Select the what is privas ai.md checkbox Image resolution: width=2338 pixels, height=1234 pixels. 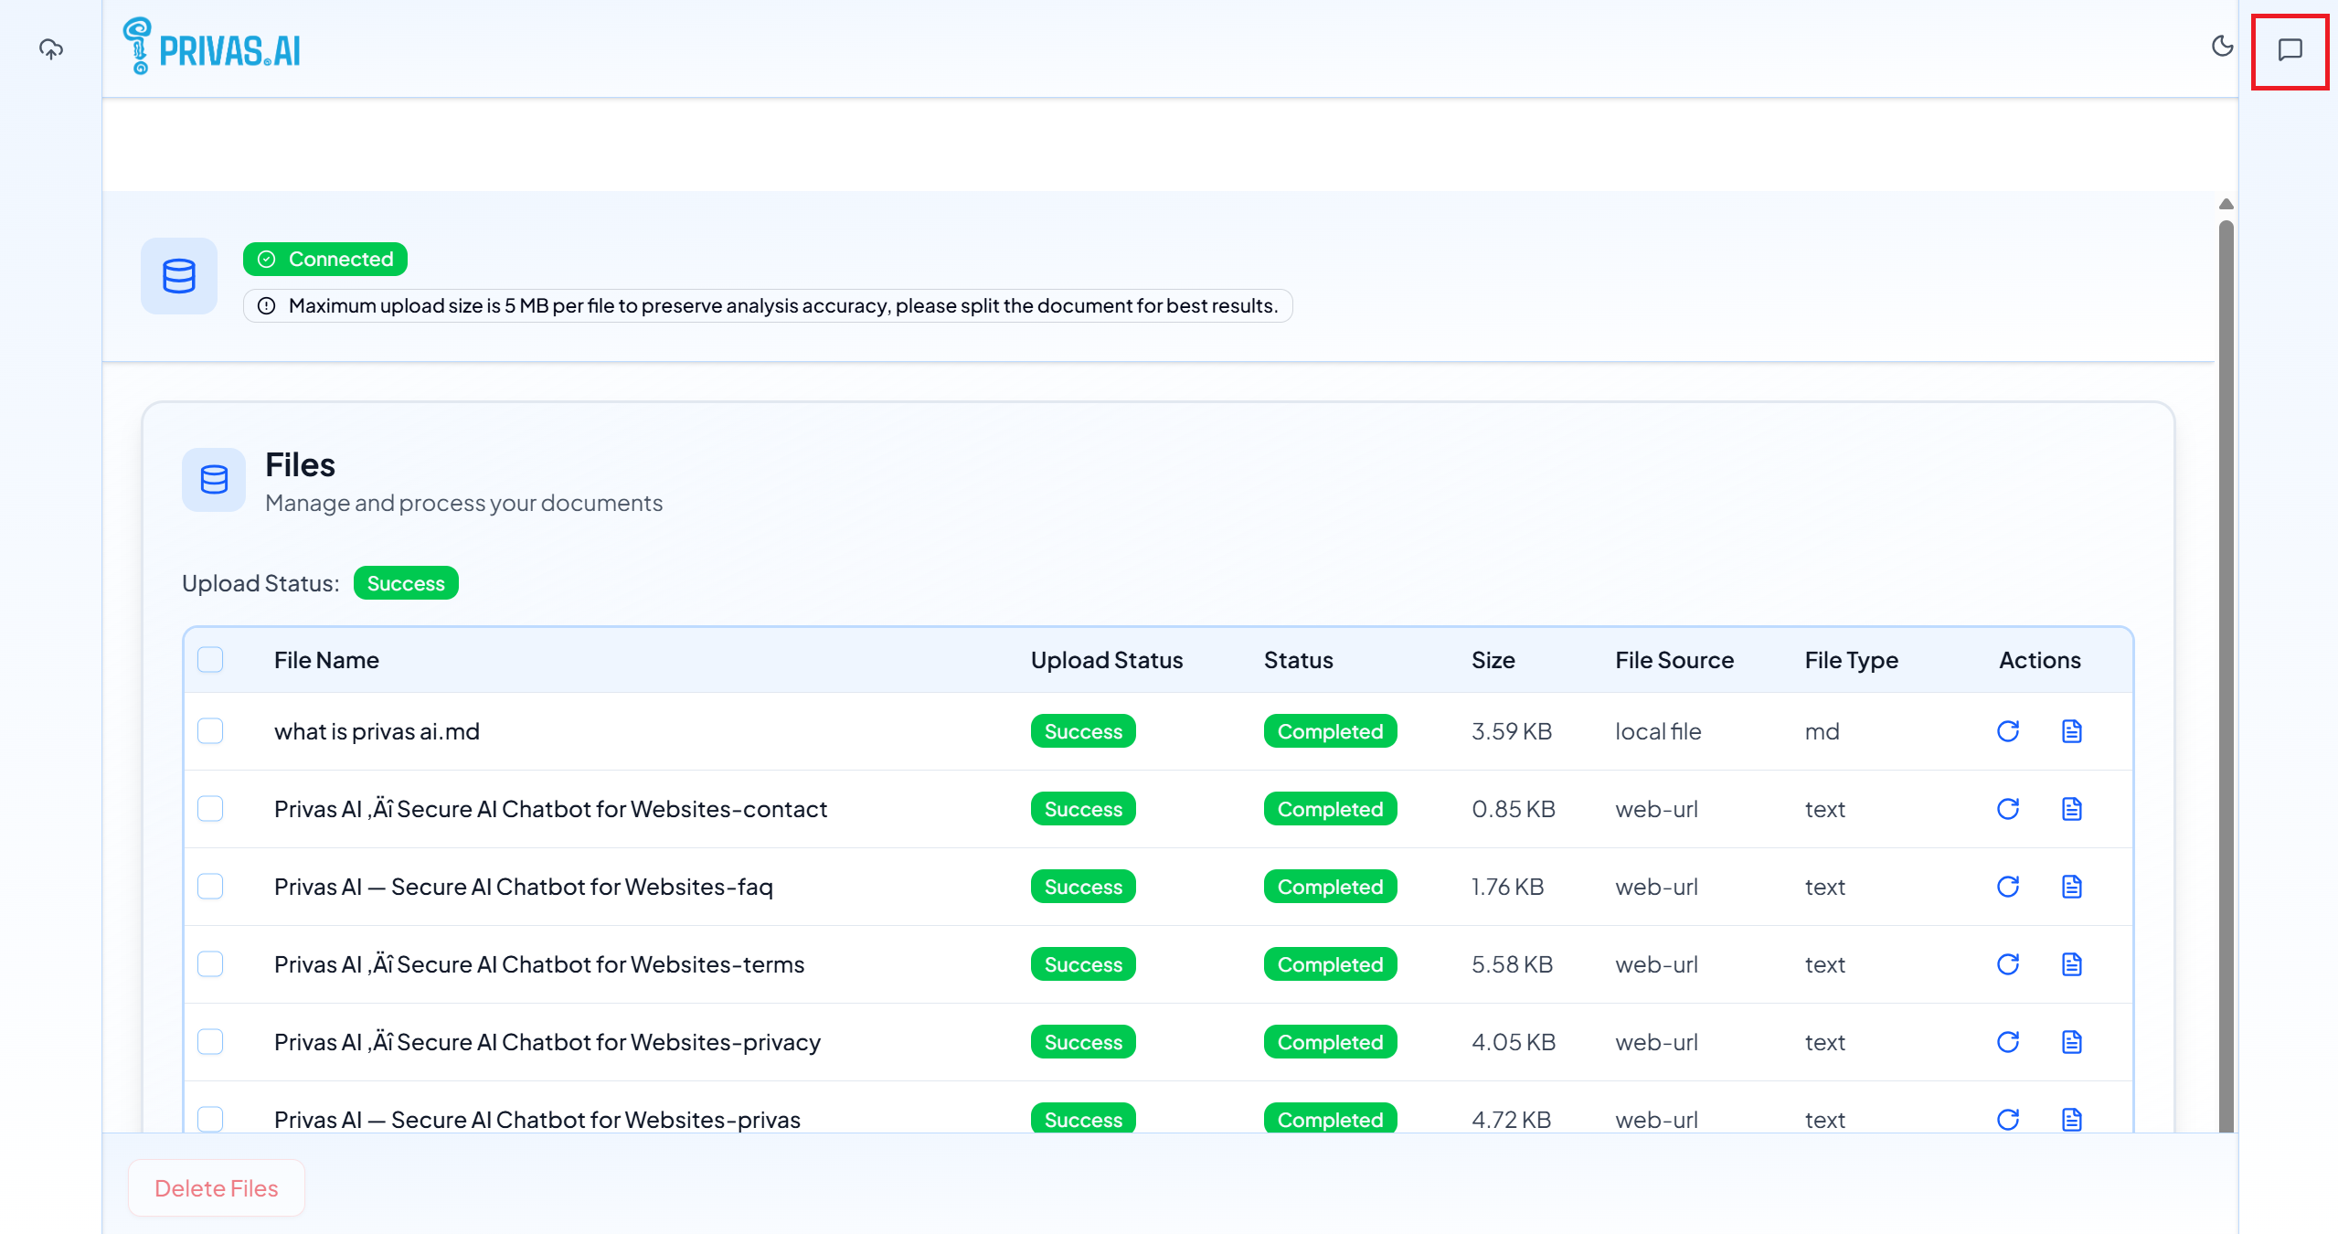[x=210, y=731]
